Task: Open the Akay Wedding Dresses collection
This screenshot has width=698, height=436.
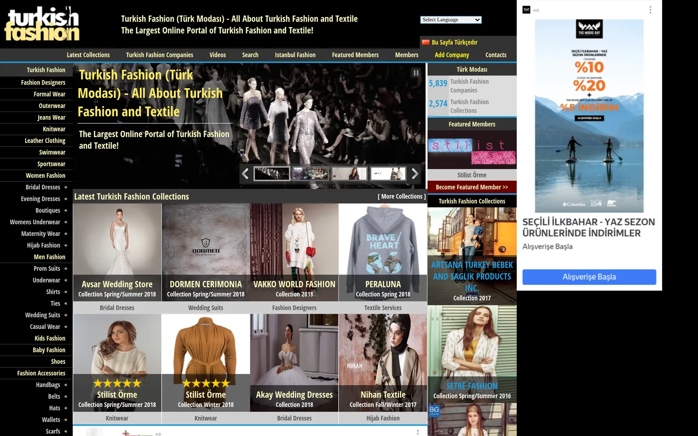Action: coord(294,363)
